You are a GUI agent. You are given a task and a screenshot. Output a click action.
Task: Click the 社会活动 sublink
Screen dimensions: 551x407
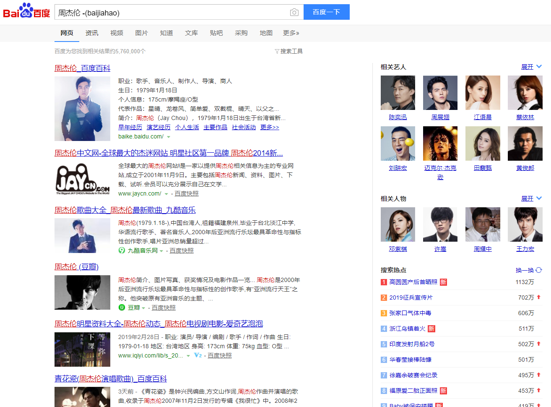coord(244,127)
